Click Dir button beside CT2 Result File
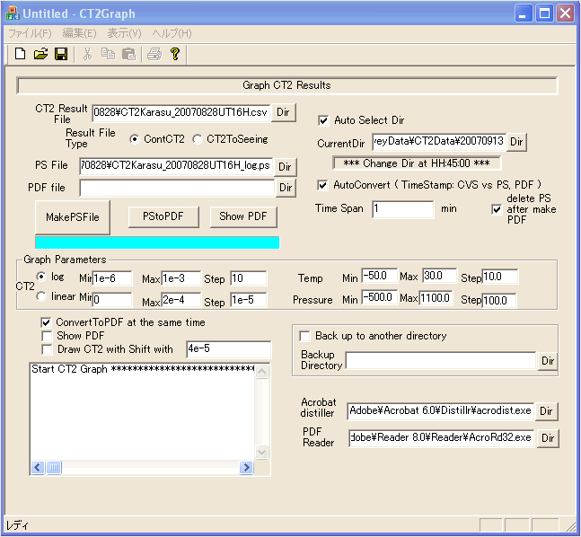This screenshot has height=537, width=581. pyautogui.click(x=284, y=112)
